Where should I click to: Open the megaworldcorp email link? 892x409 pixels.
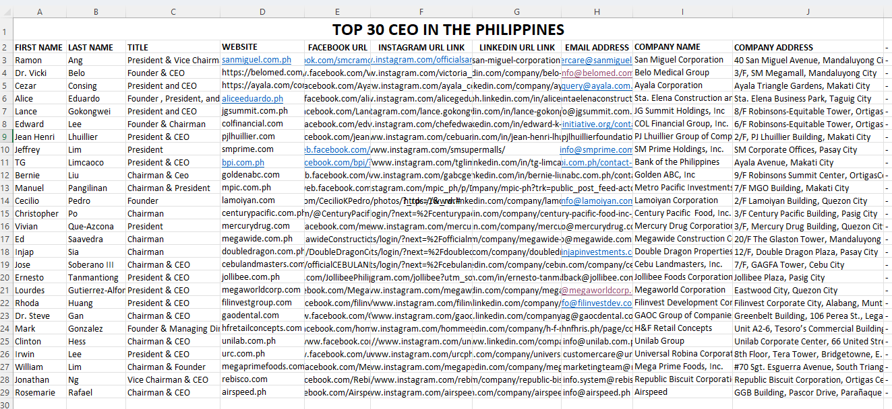[x=597, y=290]
